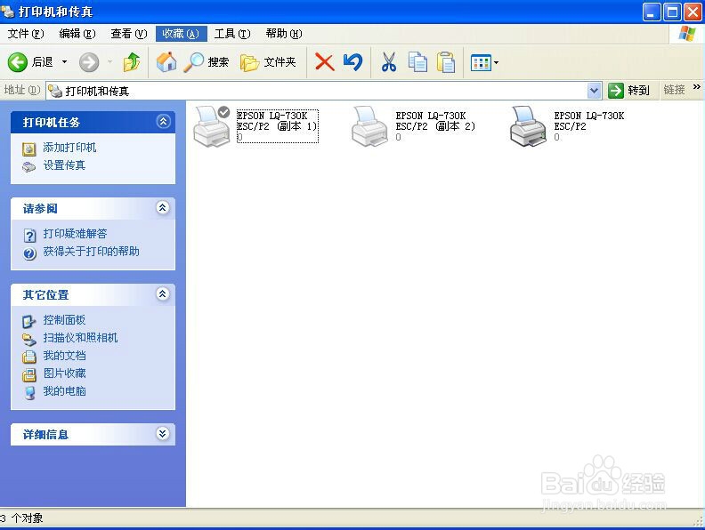Image resolution: width=705 pixels, height=530 pixels.
Task: Collapse the 打印机任务 panel
Action: 163,121
